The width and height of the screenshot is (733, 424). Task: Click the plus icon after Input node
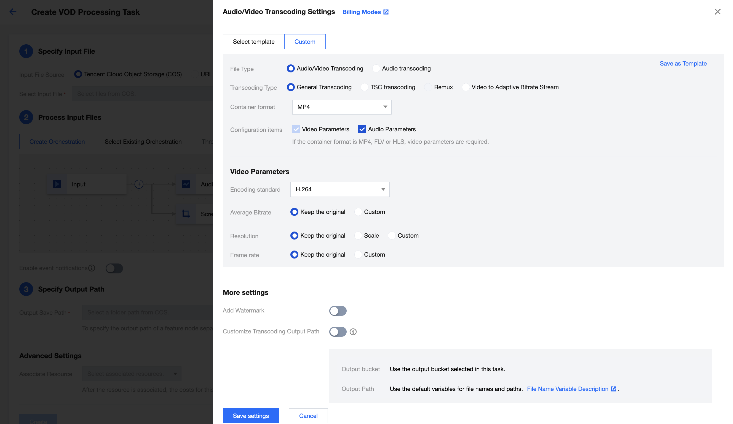(x=139, y=184)
